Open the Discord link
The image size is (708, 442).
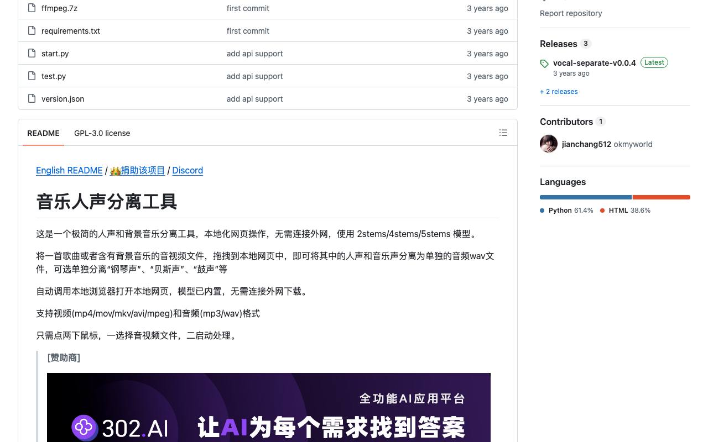pyautogui.click(x=188, y=170)
